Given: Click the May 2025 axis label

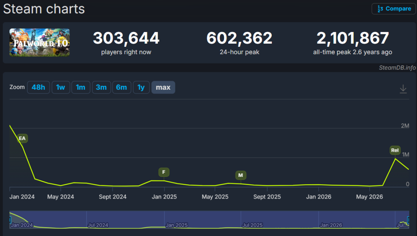Looking at the screenshot, I should click(215, 197).
